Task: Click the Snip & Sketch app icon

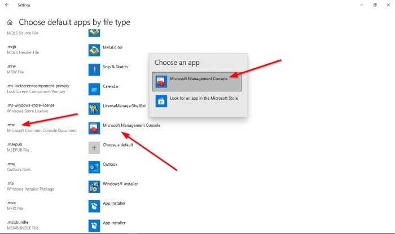Action: 94,70
